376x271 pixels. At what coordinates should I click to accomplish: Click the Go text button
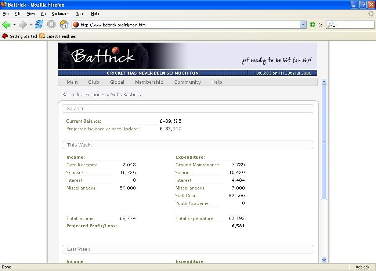320,25
